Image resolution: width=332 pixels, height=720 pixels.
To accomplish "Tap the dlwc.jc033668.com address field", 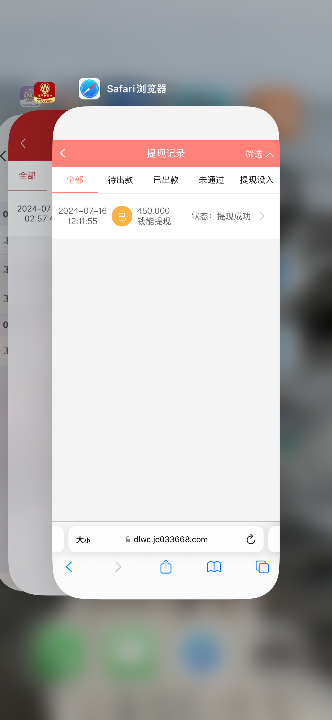I will click(x=170, y=539).
